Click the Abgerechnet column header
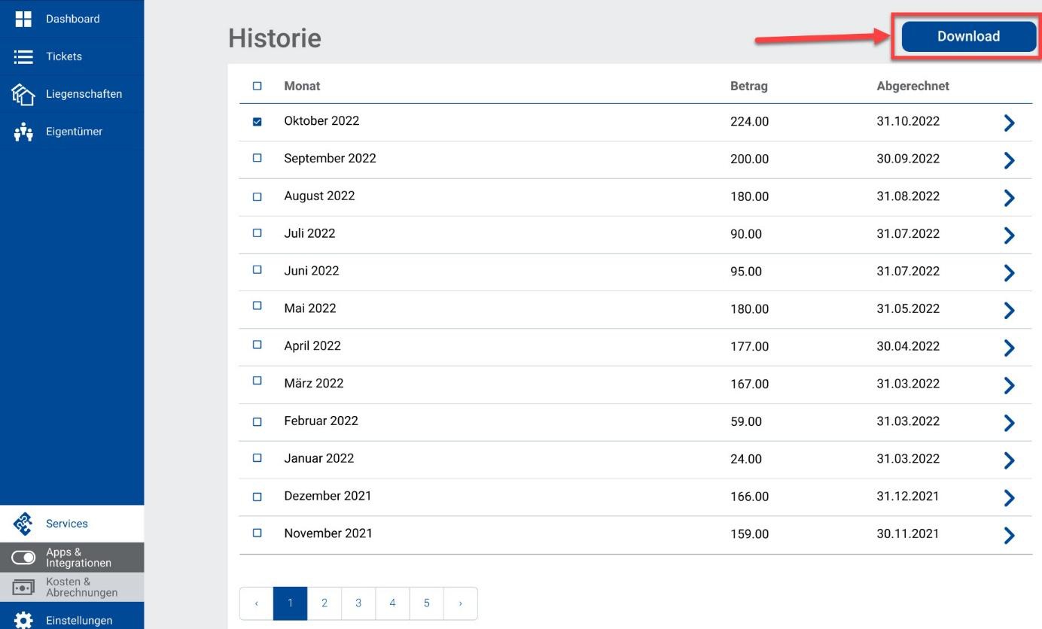Image resolution: width=1042 pixels, height=629 pixels. pyautogui.click(x=913, y=86)
